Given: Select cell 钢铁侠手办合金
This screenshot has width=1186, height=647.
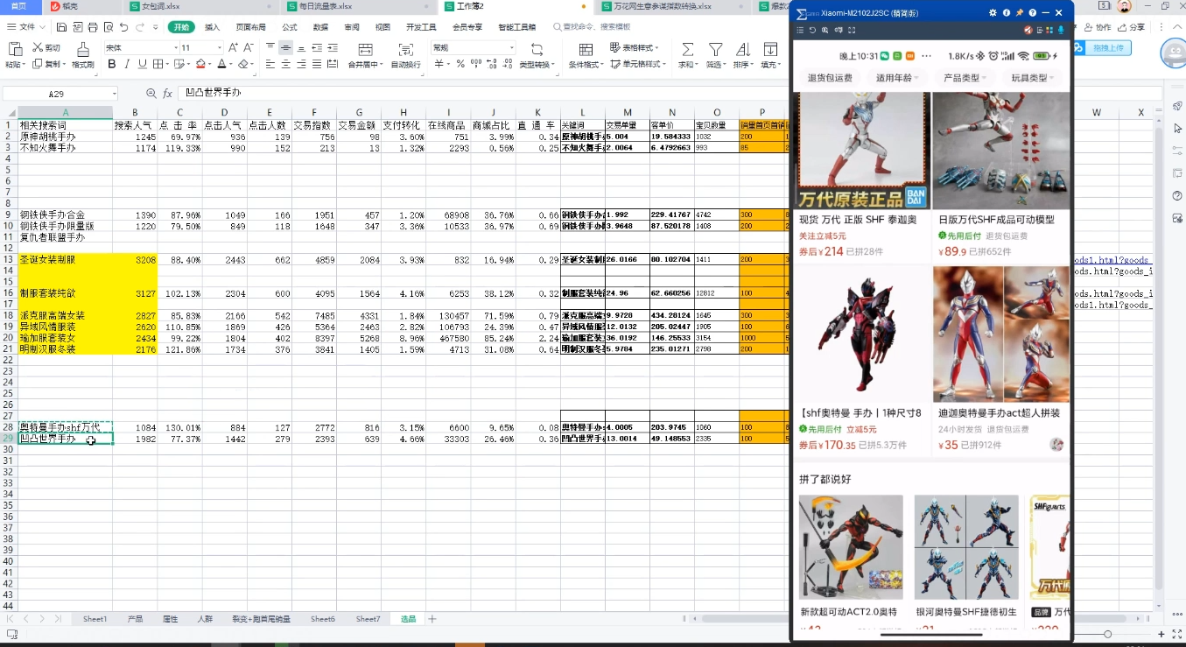Looking at the screenshot, I should coord(66,214).
